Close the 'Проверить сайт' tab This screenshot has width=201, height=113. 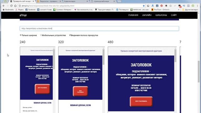pos(34,1)
